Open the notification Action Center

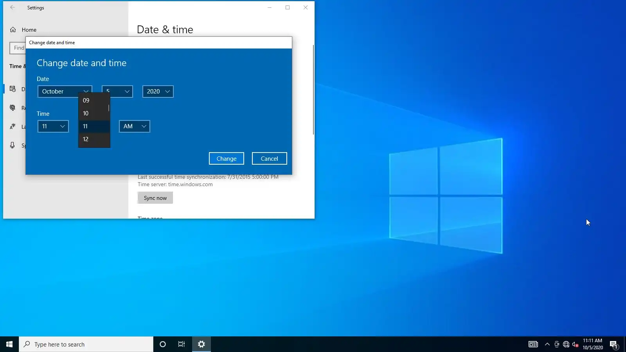(614, 345)
